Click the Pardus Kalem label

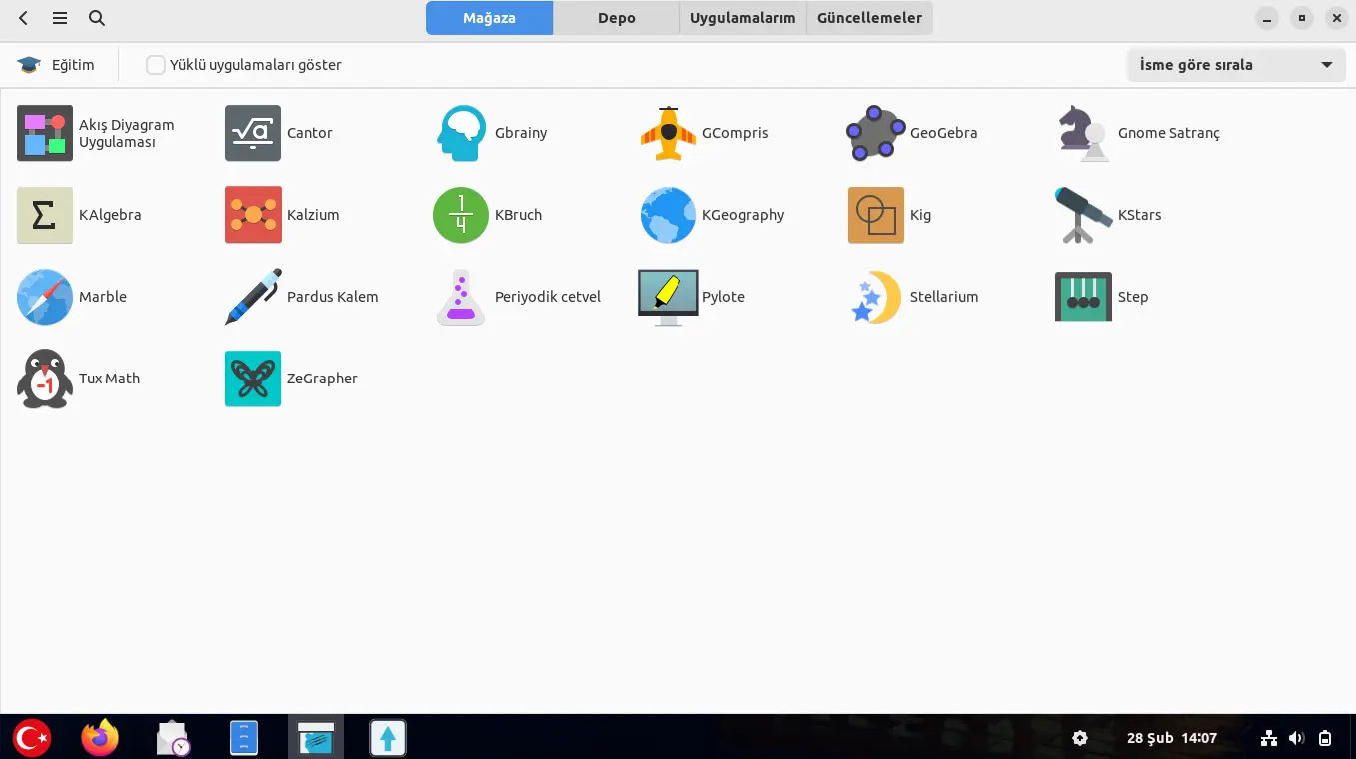coord(332,297)
